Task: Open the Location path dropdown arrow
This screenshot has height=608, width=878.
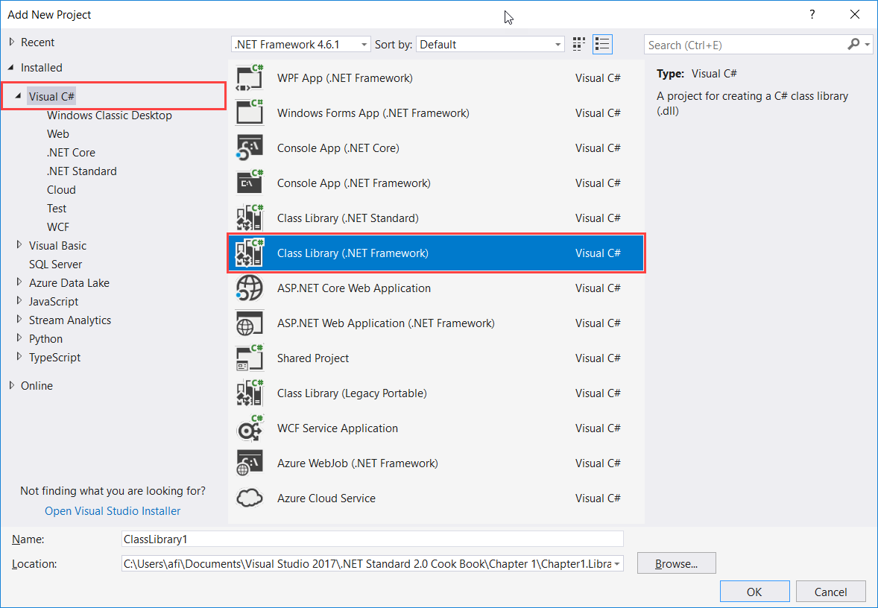Action: (x=617, y=564)
